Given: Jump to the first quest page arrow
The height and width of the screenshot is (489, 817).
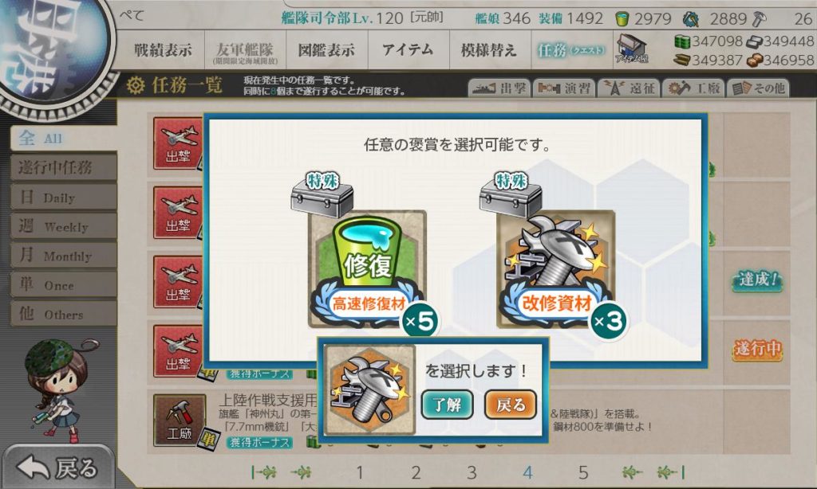Looking at the screenshot, I should (263, 472).
